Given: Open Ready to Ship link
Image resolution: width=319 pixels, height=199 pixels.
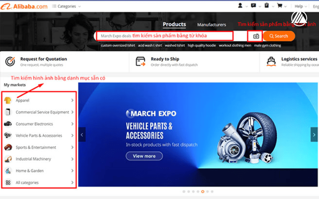Looking at the screenshot, I should click(165, 59).
